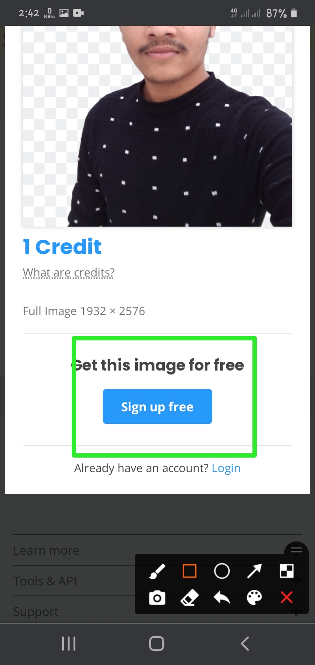Tap the Android home navigation button
Viewport: 315px width, 665px height.
tap(157, 644)
